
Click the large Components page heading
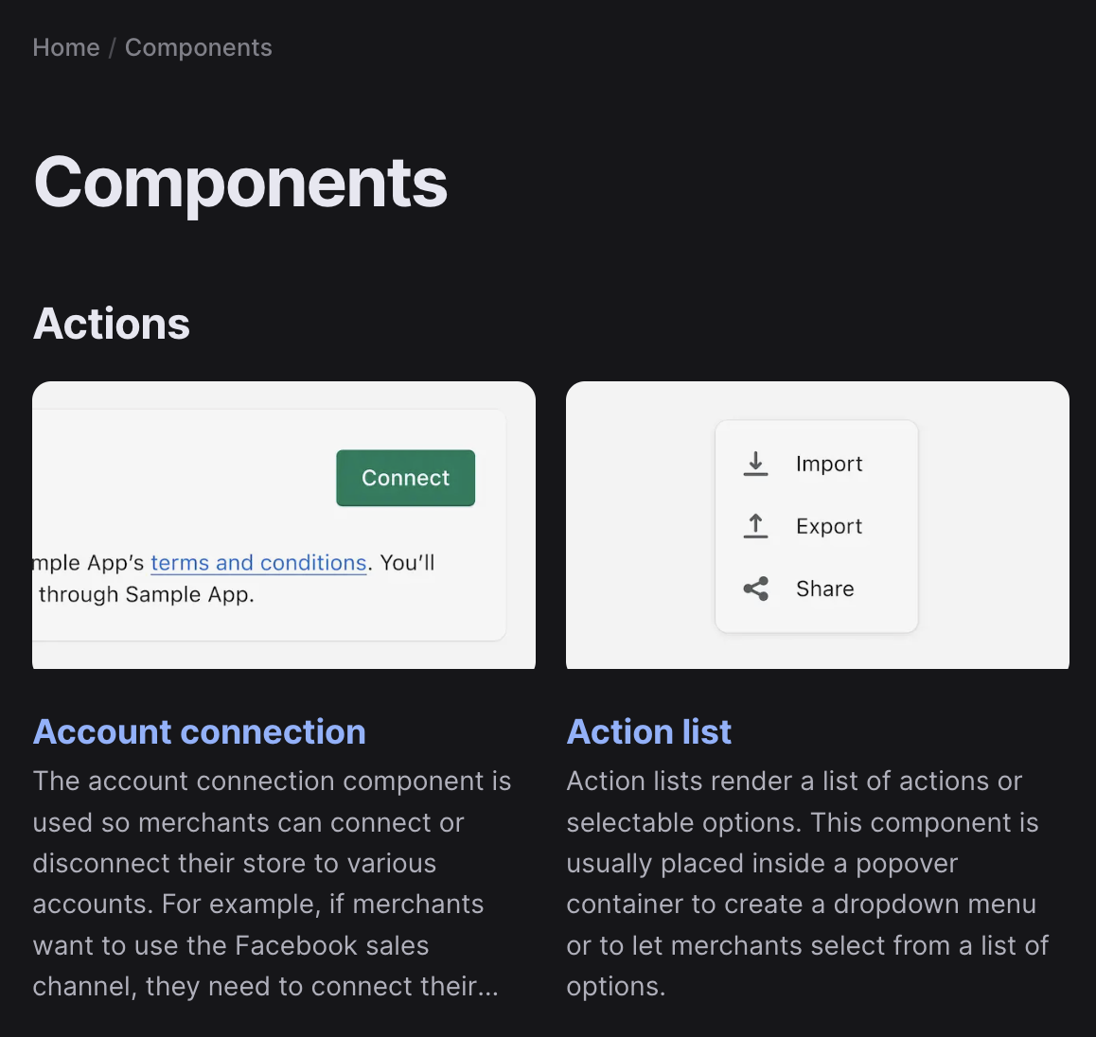tap(240, 182)
